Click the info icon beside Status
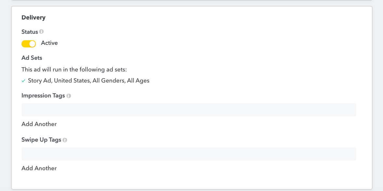The height and width of the screenshot is (191, 383). click(41, 32)
